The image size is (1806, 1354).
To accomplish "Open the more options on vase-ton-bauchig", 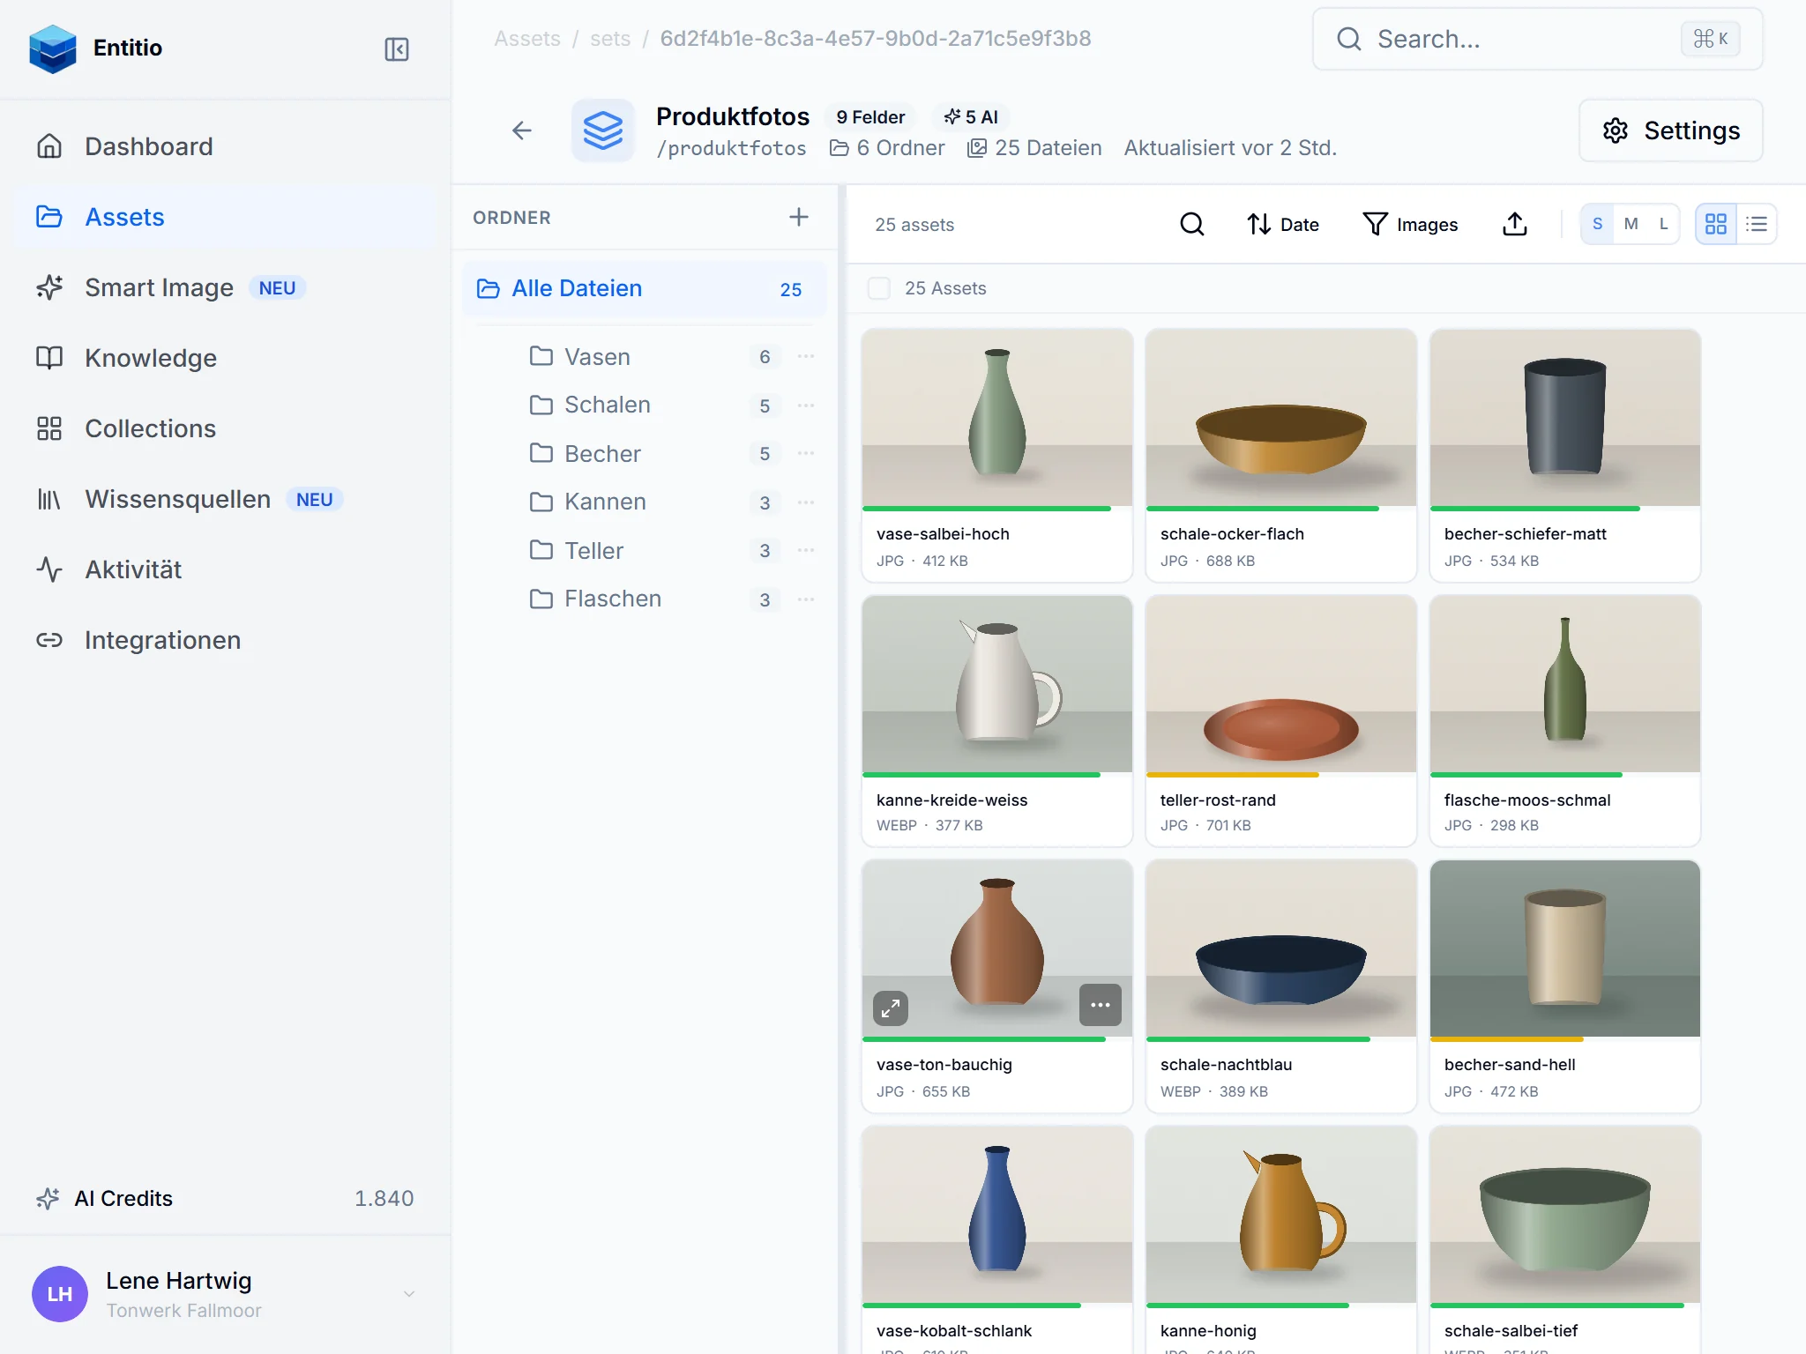I will pos(1101,1005).
